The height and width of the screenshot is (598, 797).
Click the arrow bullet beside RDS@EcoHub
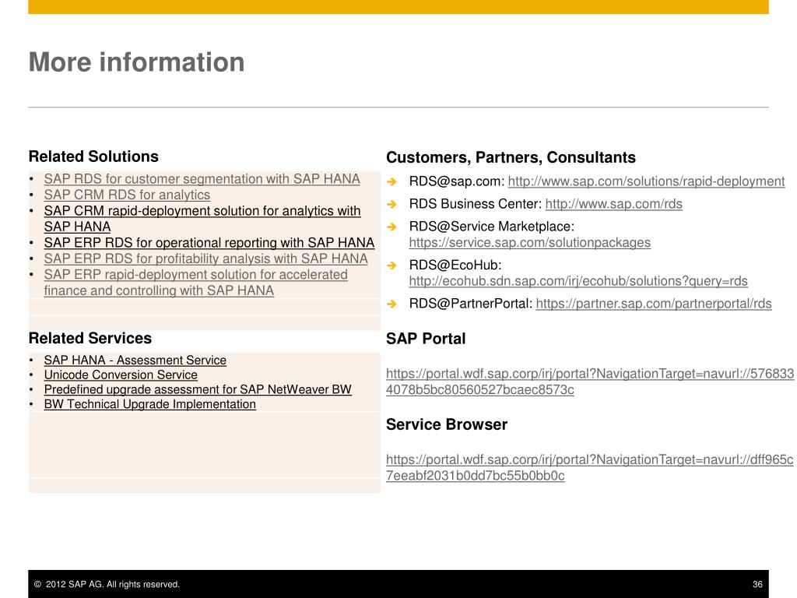tap(391, 266)
